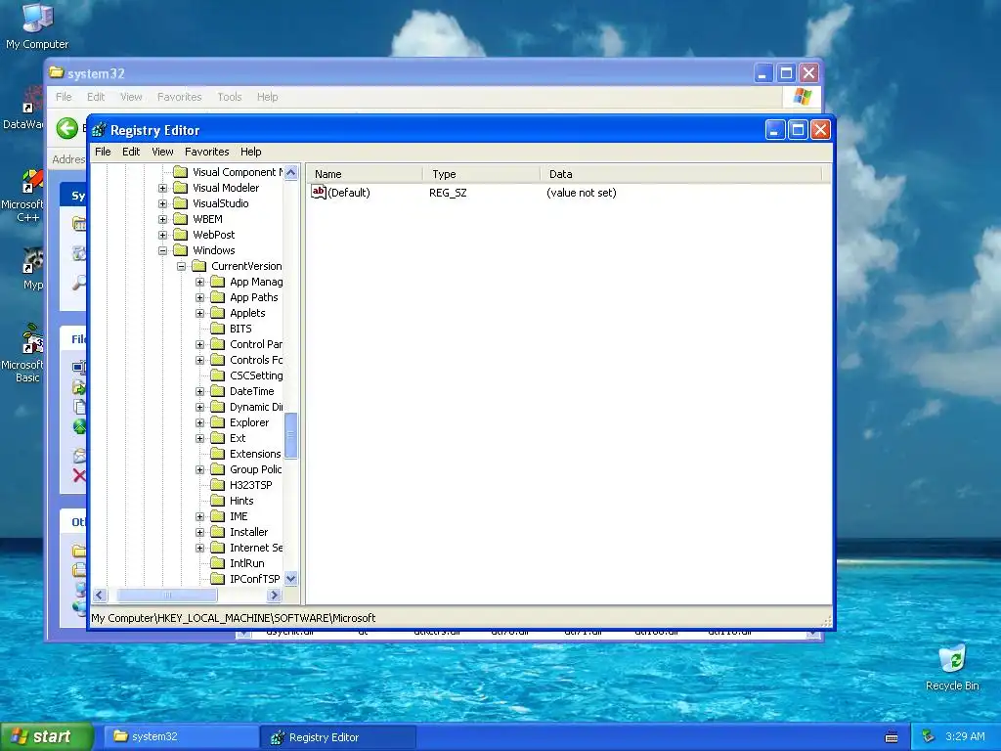The image size is (1001, 751).
Task: Click the keyboard tray icon
Action: click(892, 737)
